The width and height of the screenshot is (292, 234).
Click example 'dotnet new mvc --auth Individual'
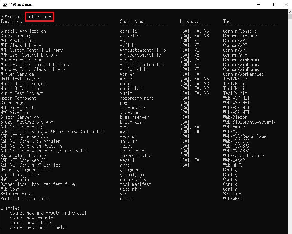click(x=48, y=213)
